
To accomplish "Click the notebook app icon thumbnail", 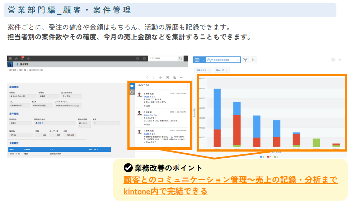I will (x=10, y=64).
